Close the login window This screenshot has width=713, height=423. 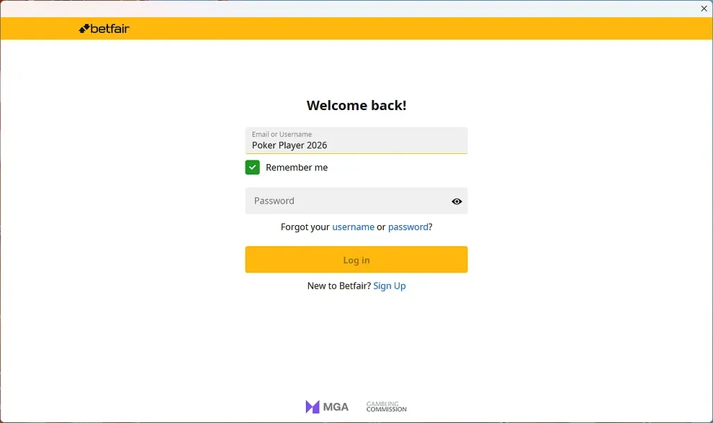pyautogui.click(x=704, y=8)
